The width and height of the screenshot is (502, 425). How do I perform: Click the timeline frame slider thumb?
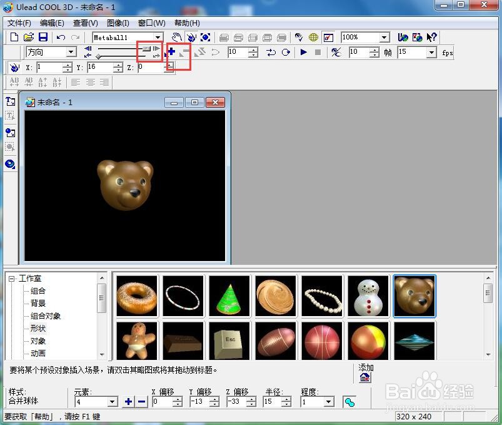click(147, 49)
